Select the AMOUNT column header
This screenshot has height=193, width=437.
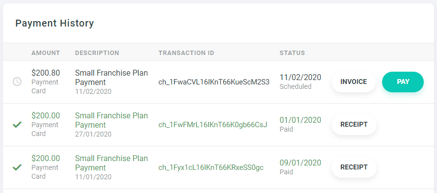[x=46, y=53]
